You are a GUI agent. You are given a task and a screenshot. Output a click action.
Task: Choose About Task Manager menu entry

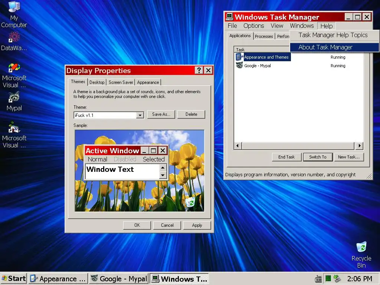(x=334, y=47)
